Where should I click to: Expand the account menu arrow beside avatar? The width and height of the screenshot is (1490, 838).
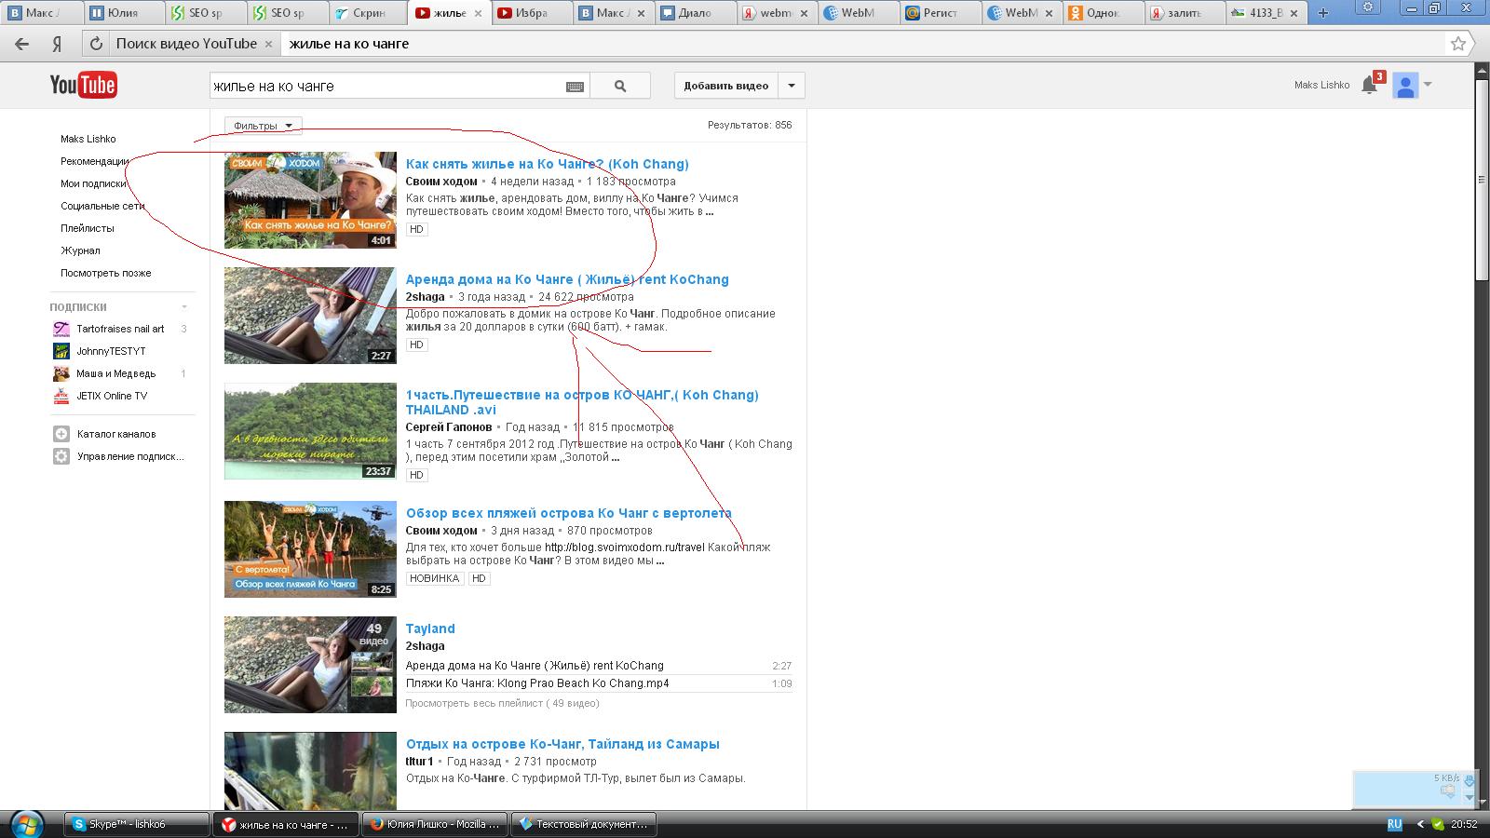tap(1428, 85)
